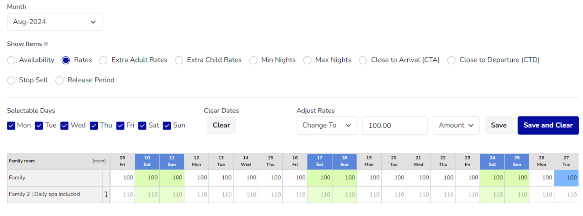Select Close to Arrival (CTA) option
The height and width of the screenshot is (216, 583).
point(363,60)
